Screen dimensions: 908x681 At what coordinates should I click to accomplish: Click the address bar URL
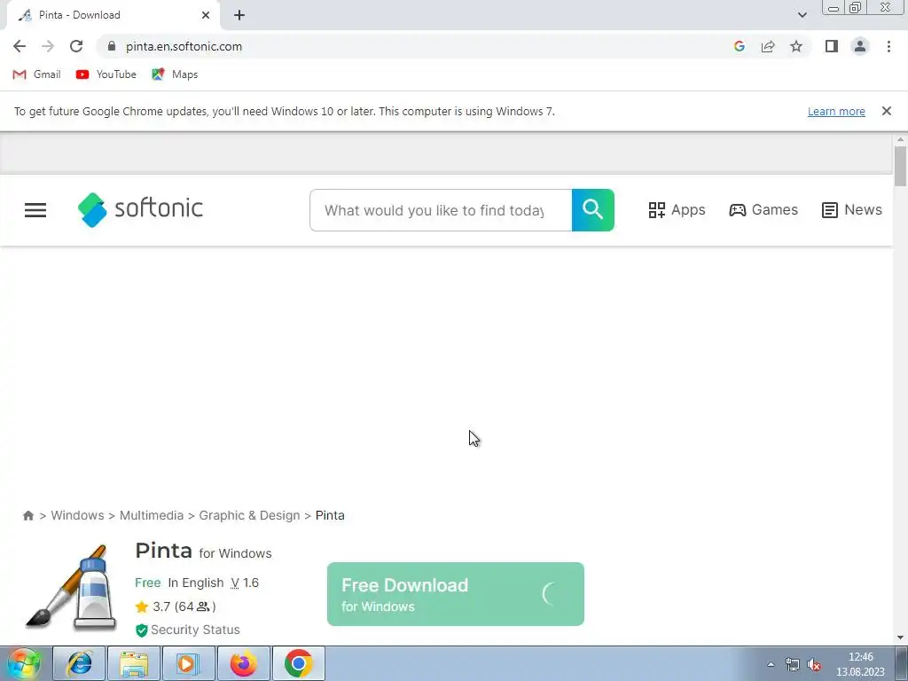[x=184, y=46]
